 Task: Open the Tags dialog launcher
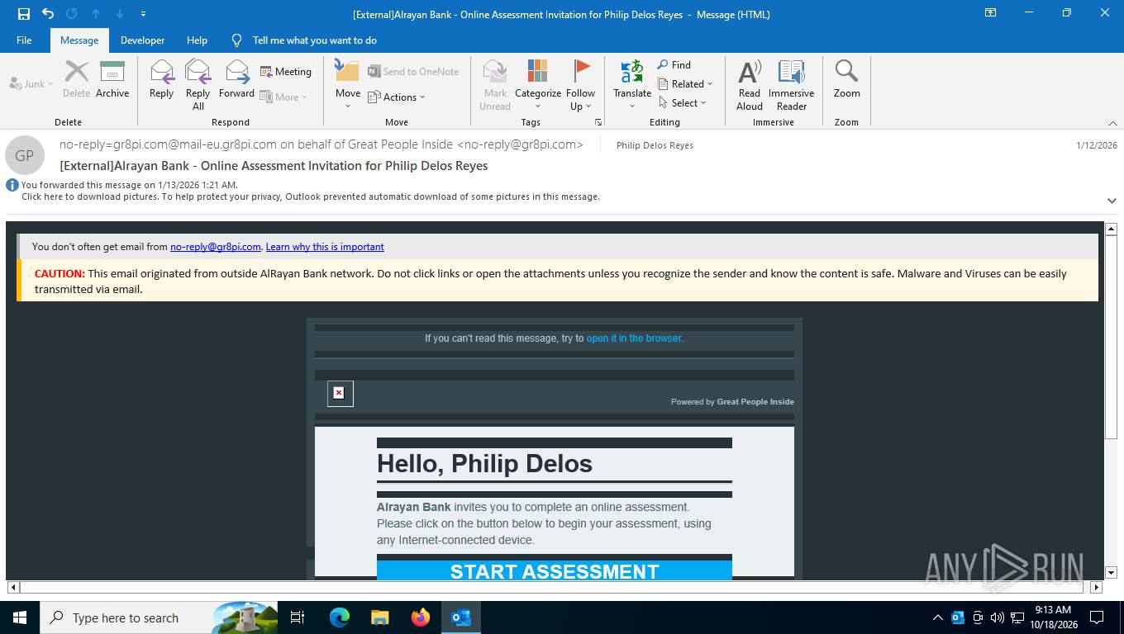click(x=598, y=122)
